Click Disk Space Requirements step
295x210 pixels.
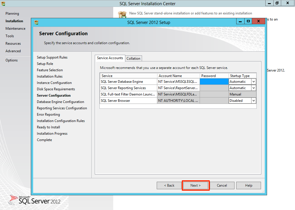click(56, 89)
